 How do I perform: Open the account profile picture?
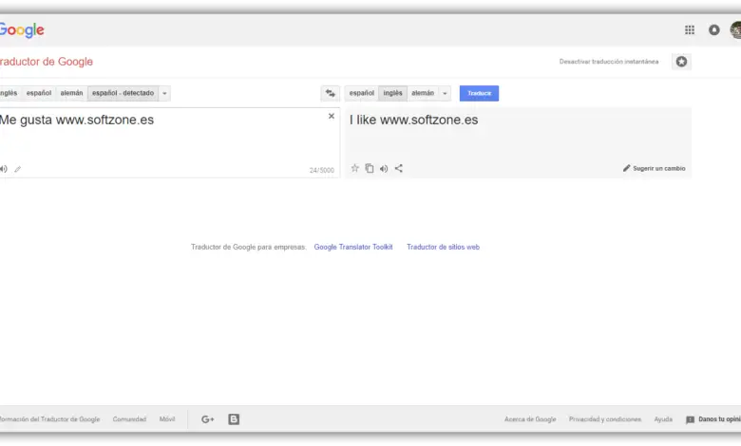click(x=735, y=30)
